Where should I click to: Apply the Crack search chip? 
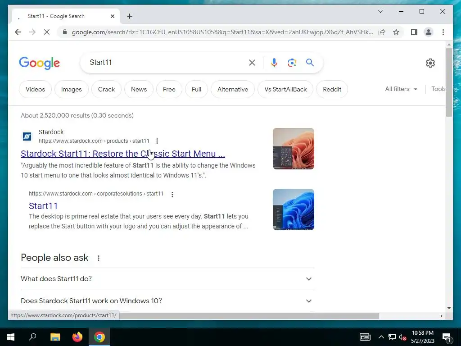pyautogui.click(x=106, y=89)
